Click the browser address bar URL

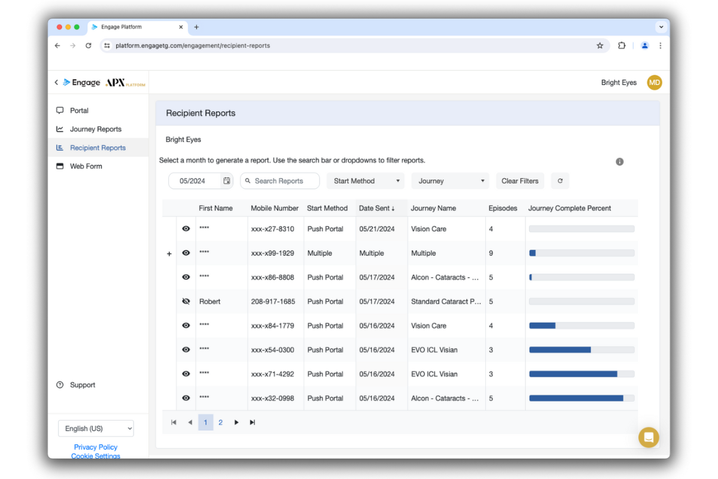coord(193,45)
